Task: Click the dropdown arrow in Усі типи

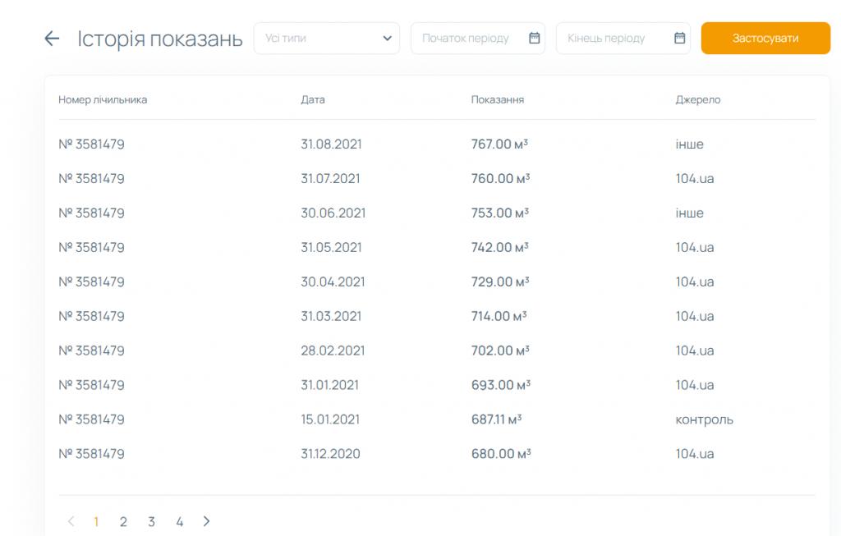Action: point(388,39)
